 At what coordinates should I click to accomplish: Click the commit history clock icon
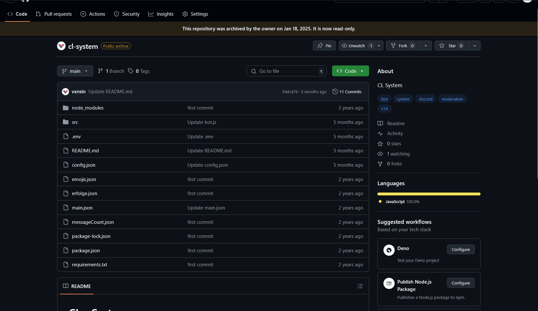335,92
